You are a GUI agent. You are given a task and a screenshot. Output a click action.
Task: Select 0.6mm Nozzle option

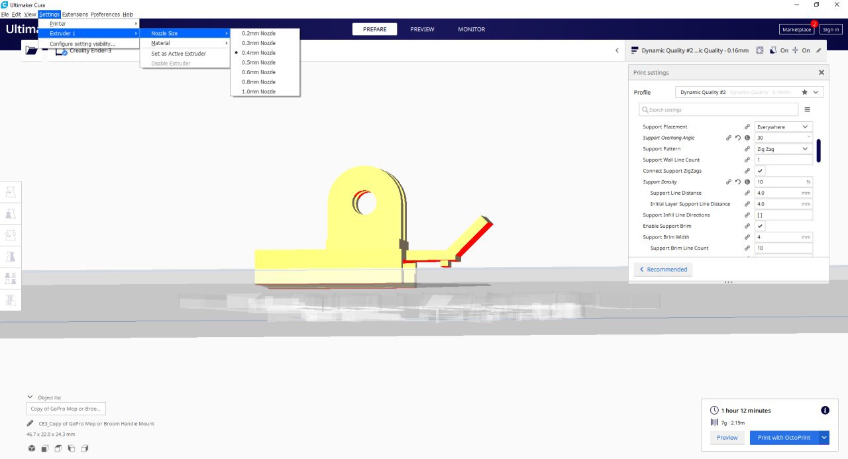(265, 72)
